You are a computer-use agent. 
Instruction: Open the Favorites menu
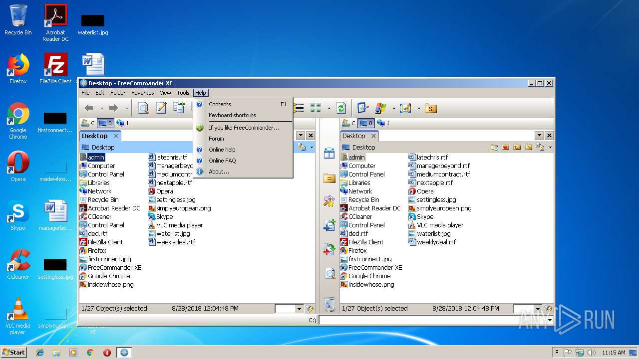click(143, 93)
